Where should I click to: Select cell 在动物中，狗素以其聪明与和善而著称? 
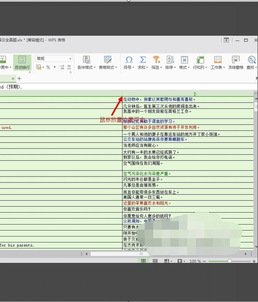click(188, 100)
